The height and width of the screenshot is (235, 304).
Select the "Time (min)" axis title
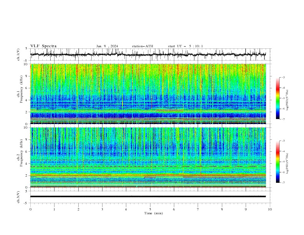click(x=154, y=213)
